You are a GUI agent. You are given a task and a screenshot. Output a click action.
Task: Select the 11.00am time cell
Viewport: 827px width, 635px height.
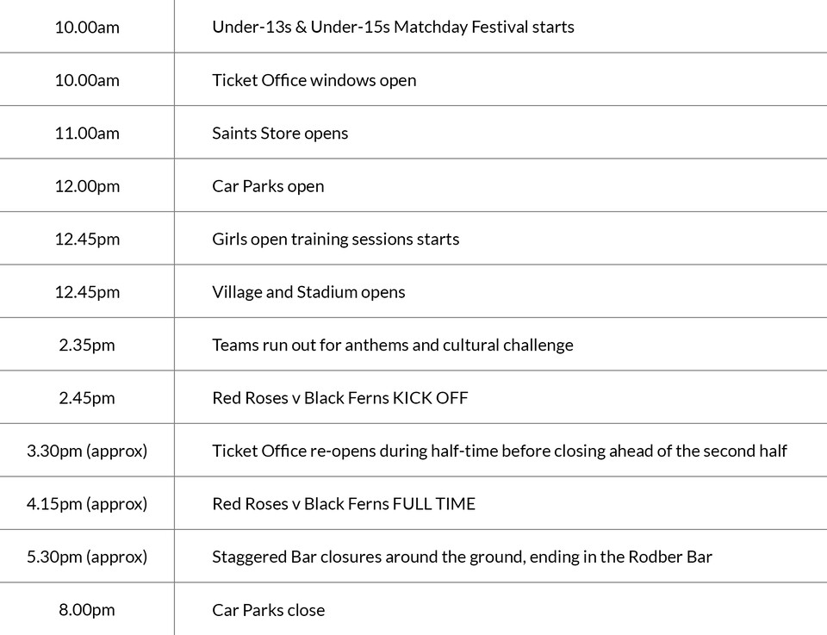pyautogui.click(x=87, y=134)
